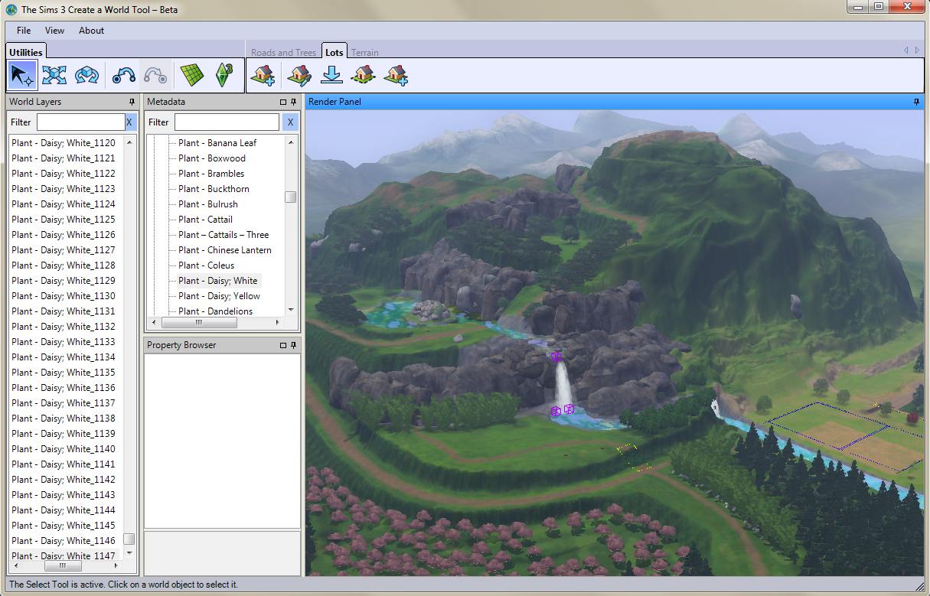Click the greyed Redo arrow icon
This screenshot has width=930, height=596.
tap(155, 75)
